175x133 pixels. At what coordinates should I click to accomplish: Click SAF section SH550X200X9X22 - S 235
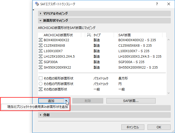tap(138, 67)
